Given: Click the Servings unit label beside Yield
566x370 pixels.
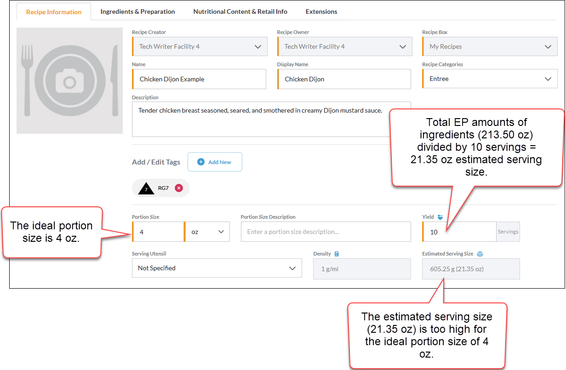Looking at the screenshot, I should coord(508,232).
